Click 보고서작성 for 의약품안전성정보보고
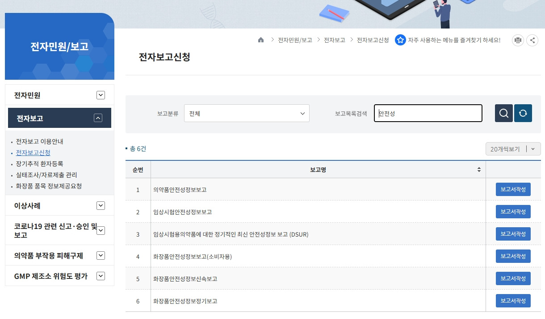 tap(513, 189)
